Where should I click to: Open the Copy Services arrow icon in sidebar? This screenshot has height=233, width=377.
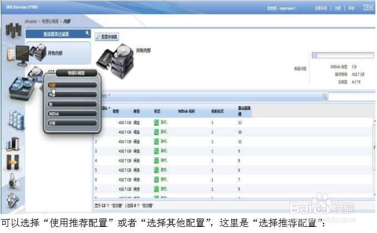(x=12, y=162)
